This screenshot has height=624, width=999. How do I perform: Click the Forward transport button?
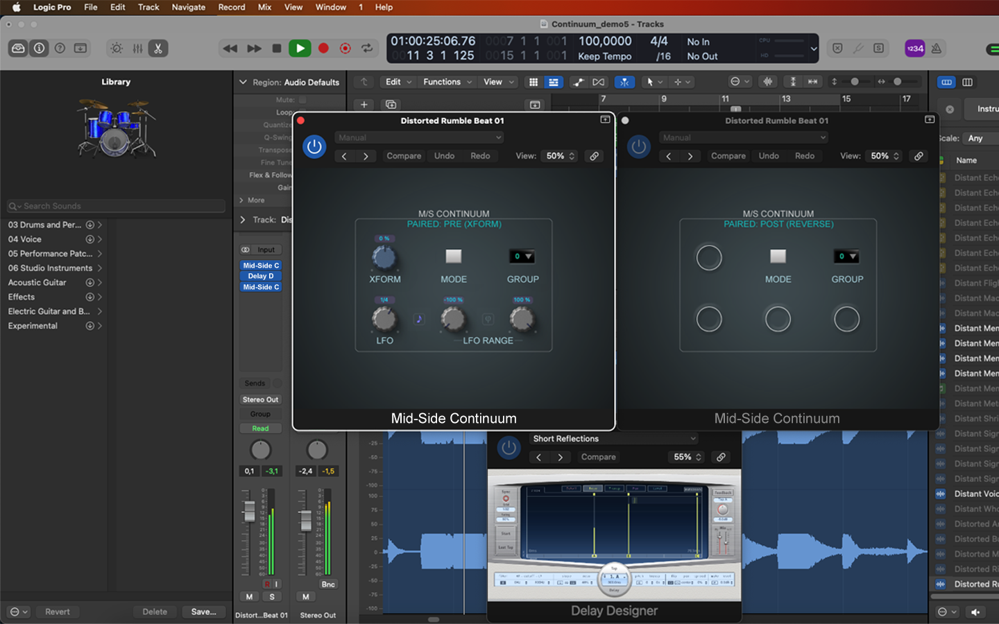[254, 49]
